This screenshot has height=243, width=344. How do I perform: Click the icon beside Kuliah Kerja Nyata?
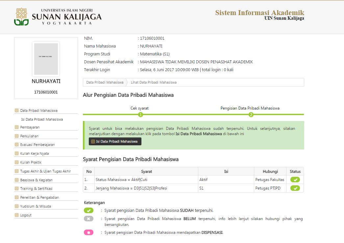[17, 153]
